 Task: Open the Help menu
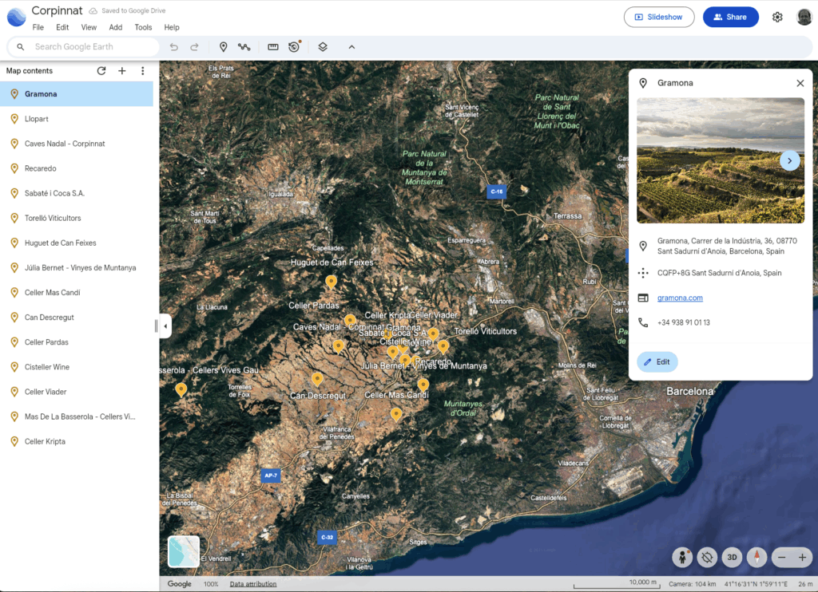point(172,28)
